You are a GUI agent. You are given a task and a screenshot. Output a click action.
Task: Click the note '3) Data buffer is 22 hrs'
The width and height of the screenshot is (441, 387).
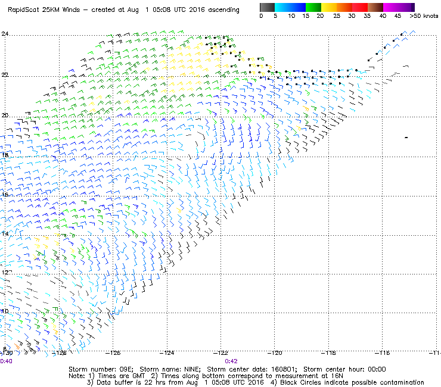pos(128,382)
